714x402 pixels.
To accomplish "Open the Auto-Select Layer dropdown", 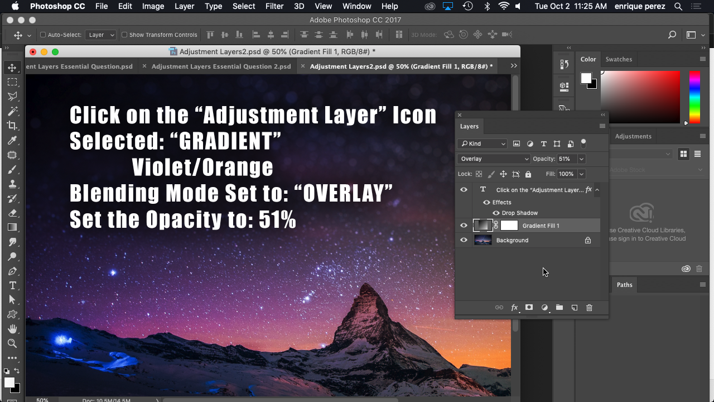I will pos(100,35).
